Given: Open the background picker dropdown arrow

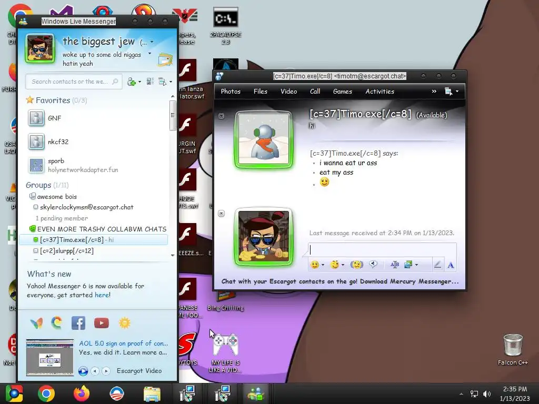Looking at the screenshot, I should click(417, 265).
